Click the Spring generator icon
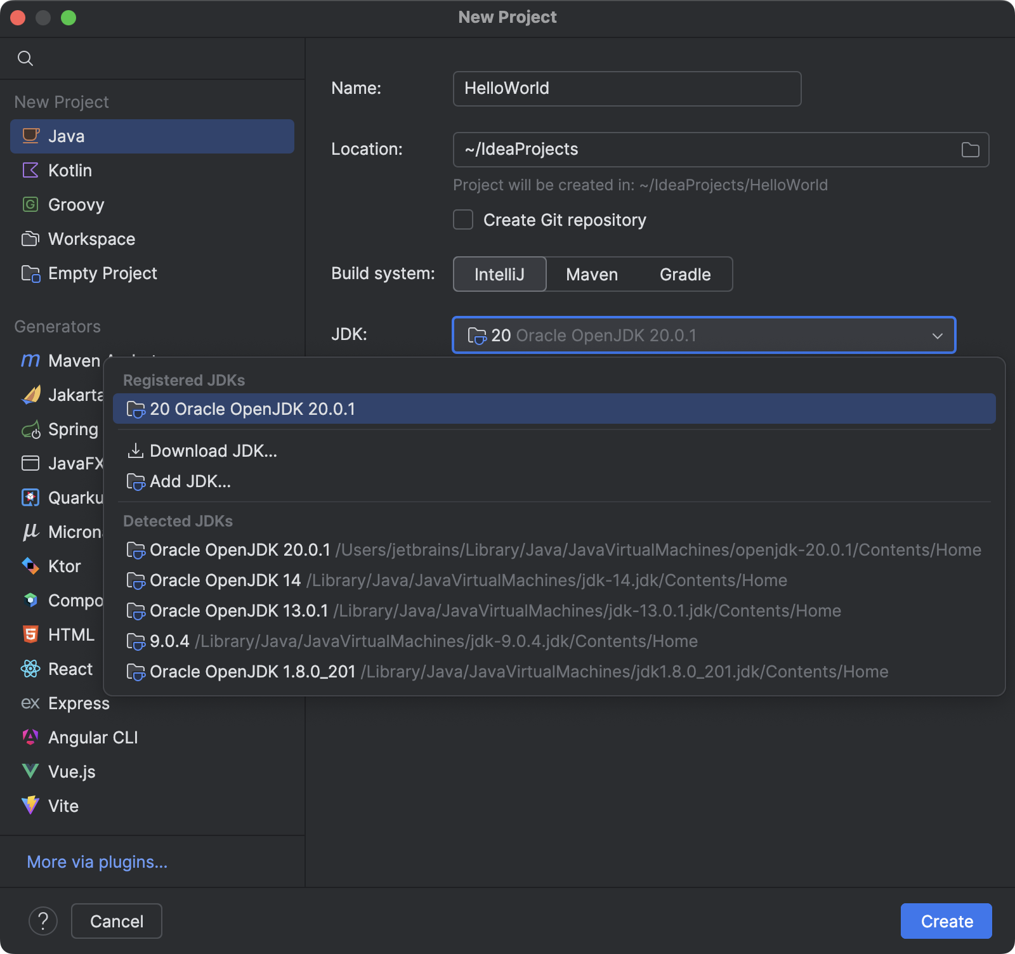This screenshot has height=954, width=1015. 30,429
